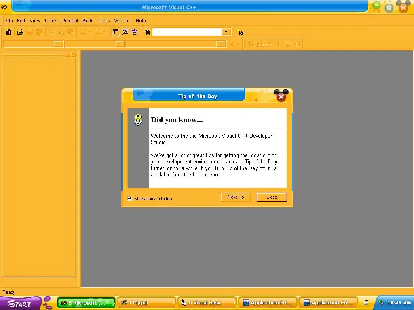The width and height of the screenshot is (414, 310).
Task: Open the Tools menu
Action: (x=103, y=21)
